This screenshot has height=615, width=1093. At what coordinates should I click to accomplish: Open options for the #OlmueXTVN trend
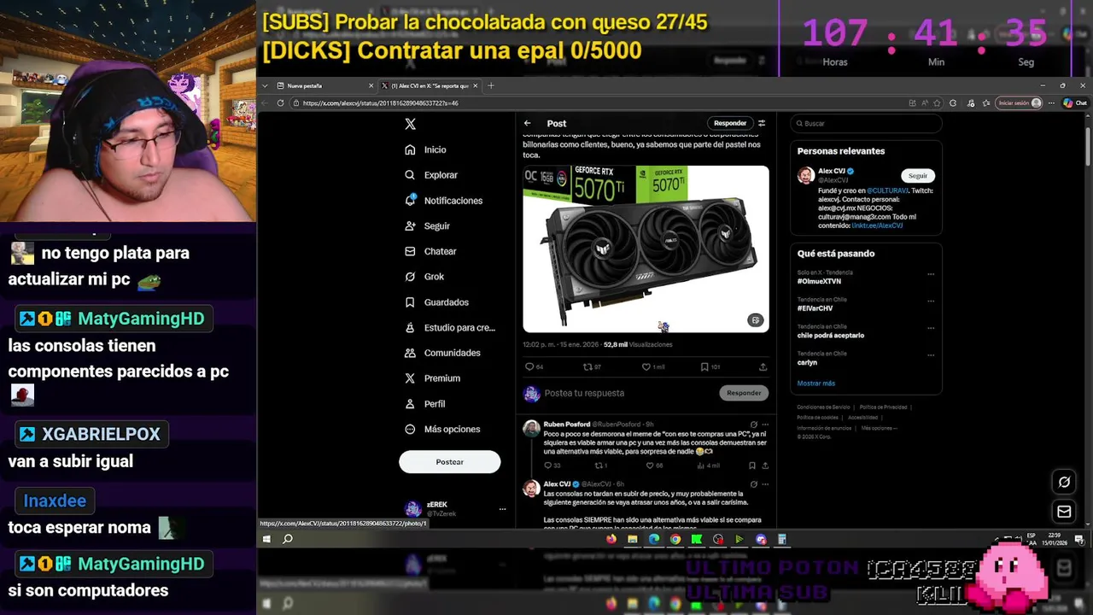(931, 274)
